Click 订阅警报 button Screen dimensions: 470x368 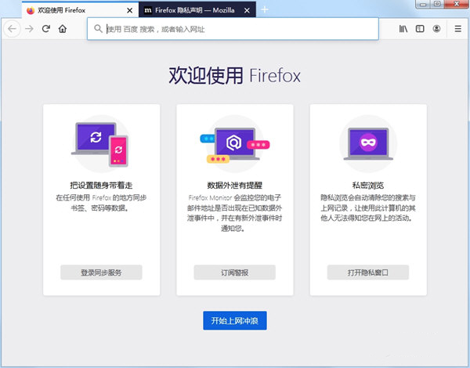click(x=235, y=272)
